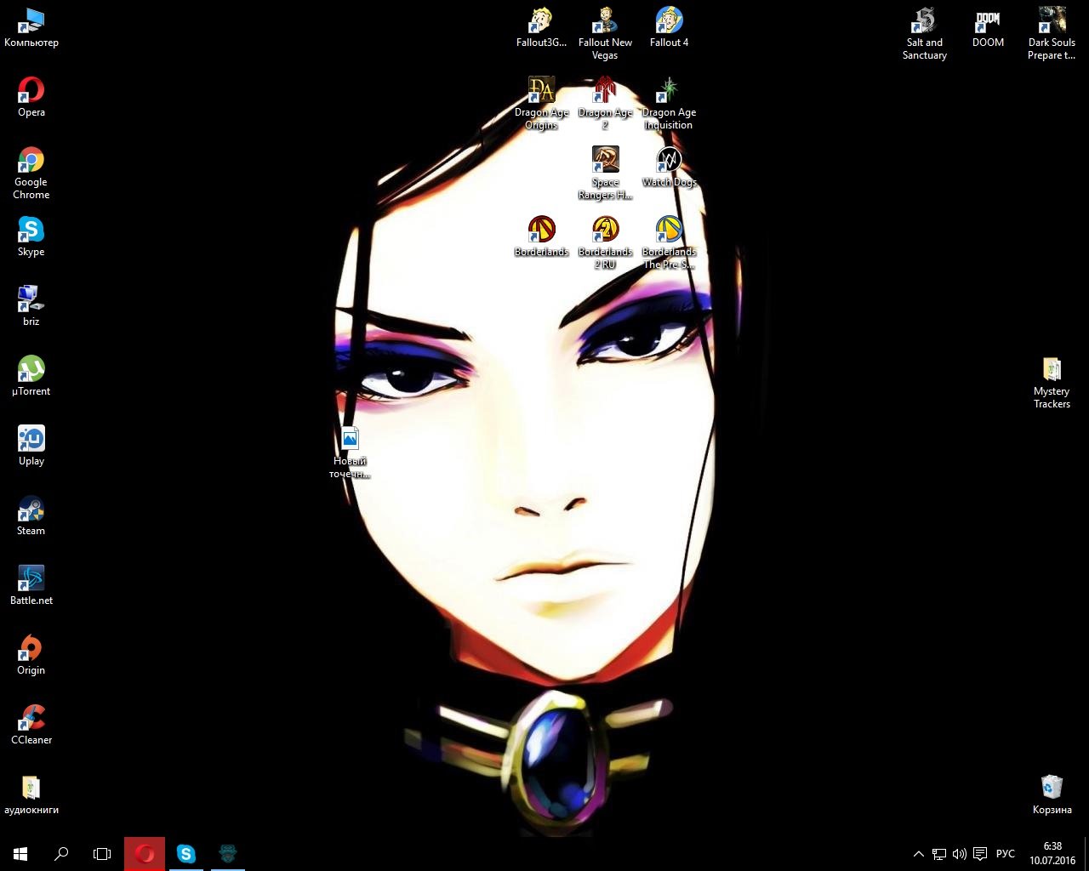Select the Origin desktop shortcut
Image resolution: width=1089 pixels, height=871 pixels.
(31, 655)
